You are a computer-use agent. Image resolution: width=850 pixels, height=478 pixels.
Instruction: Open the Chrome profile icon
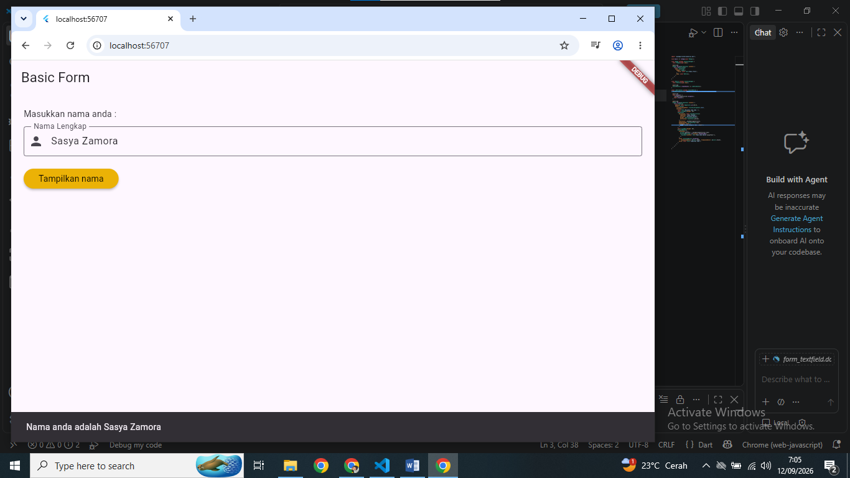[x=618, y=45]
